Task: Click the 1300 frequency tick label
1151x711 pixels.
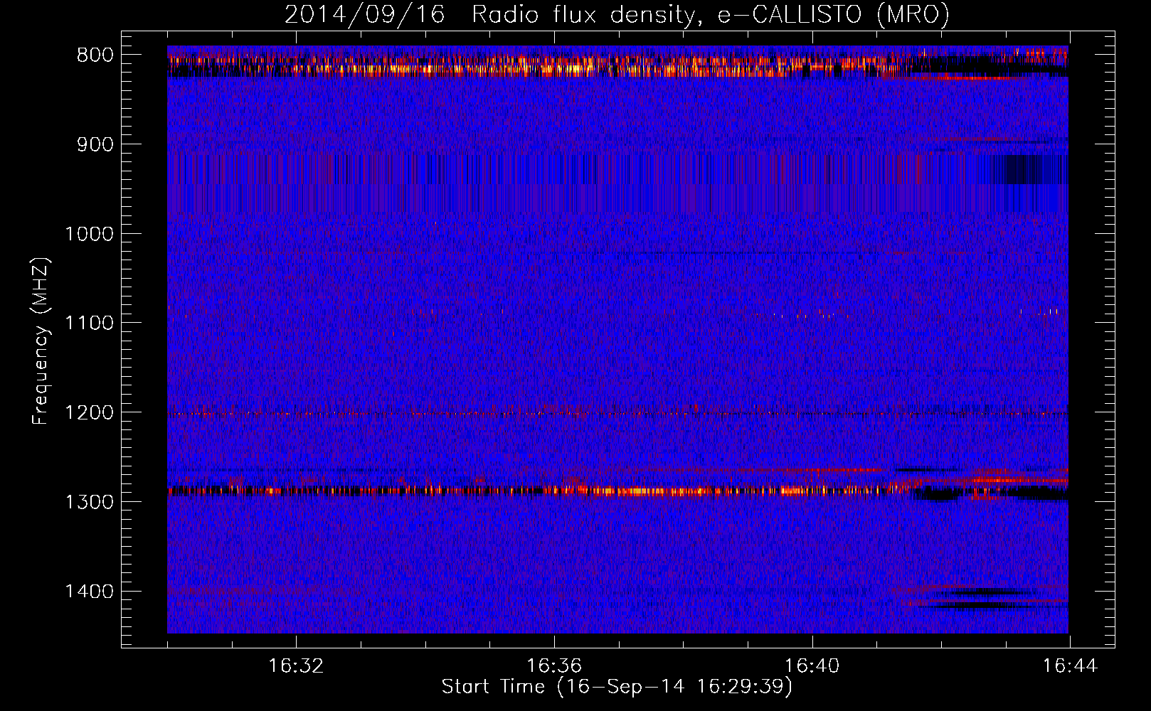Action: coord(89,502)
